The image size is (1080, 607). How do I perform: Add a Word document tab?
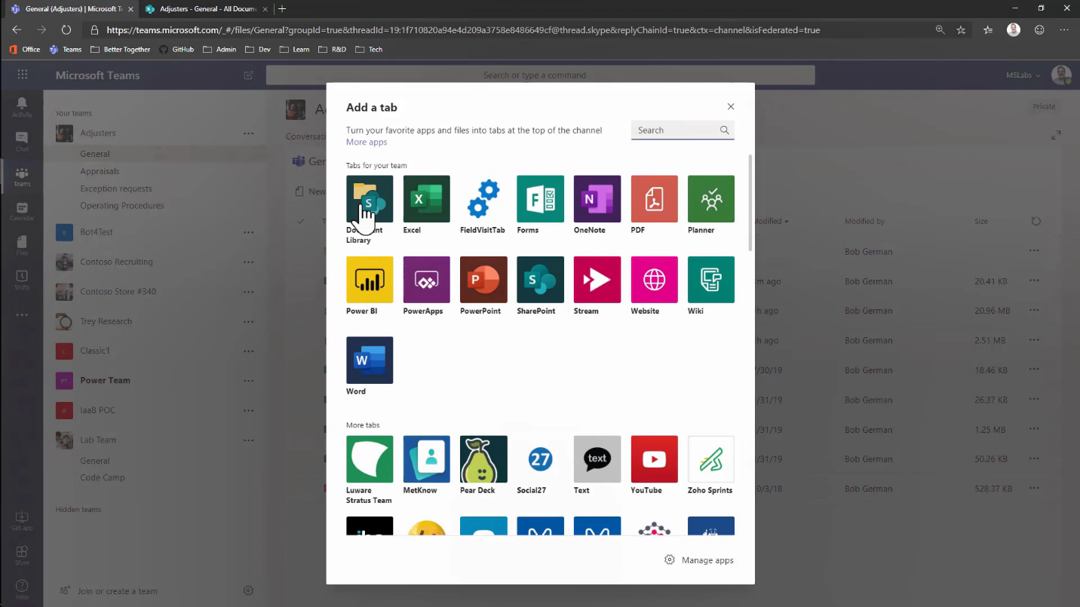click(370, 360)
